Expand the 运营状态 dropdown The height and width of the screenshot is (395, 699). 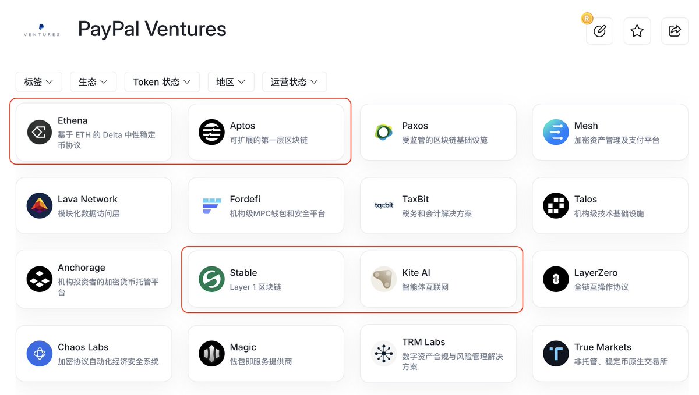pyautogui.click(x=294, y=82)
